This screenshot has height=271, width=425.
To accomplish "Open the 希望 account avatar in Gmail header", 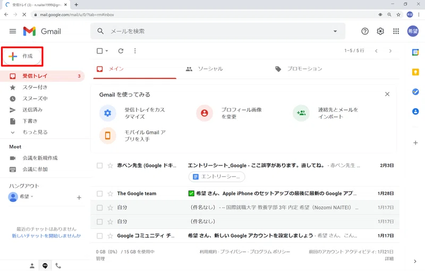I will tap(413, 31).
